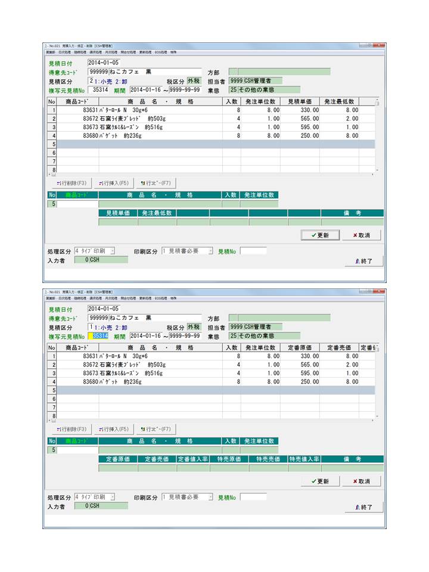Open 月次処理 menu in upper window
429x572 pixels.
coord(111,52)
